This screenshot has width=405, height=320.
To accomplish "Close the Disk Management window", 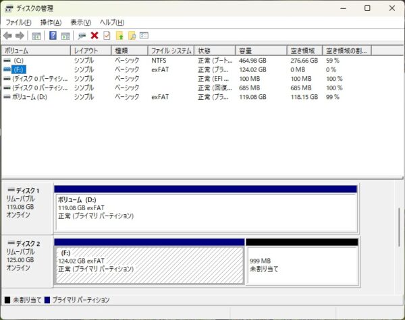I will tap(392, 8).
